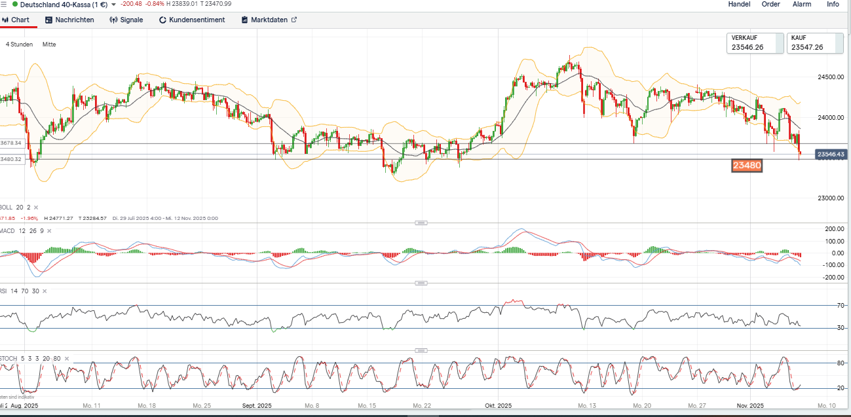851x417 pixels.
Task: Remove the MACD indicator with its X
Action: click(x=50, y=231)
